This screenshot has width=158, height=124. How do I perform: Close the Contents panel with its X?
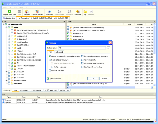click(154, 21)
